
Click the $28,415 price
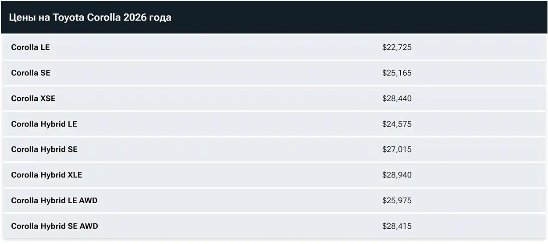397,226
